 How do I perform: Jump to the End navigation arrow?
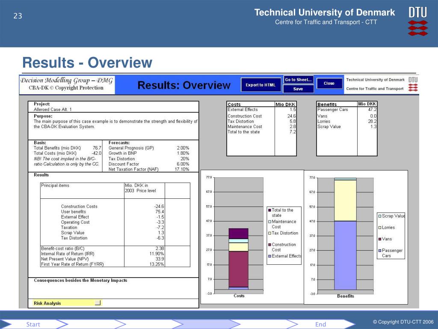[321, 324]
